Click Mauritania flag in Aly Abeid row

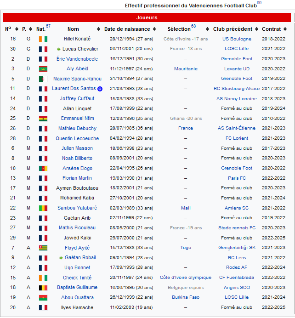pyautogui.click(x=43, y=69)
